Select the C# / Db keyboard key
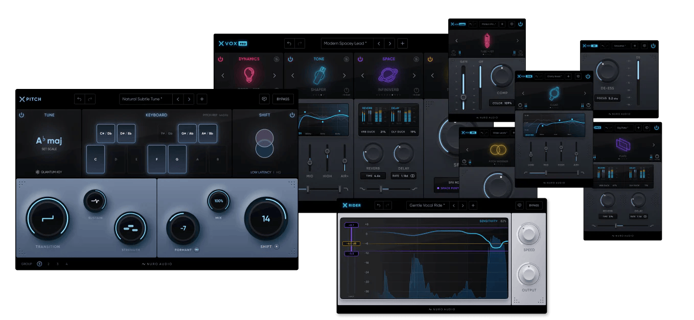694x320 pixels. coord(106,133)
